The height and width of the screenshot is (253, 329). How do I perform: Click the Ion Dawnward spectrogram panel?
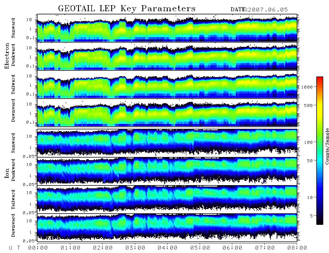click(x=167, y=227)
